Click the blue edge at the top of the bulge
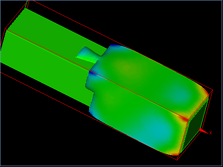The image size is (223, 167). (x=113, y=45)
